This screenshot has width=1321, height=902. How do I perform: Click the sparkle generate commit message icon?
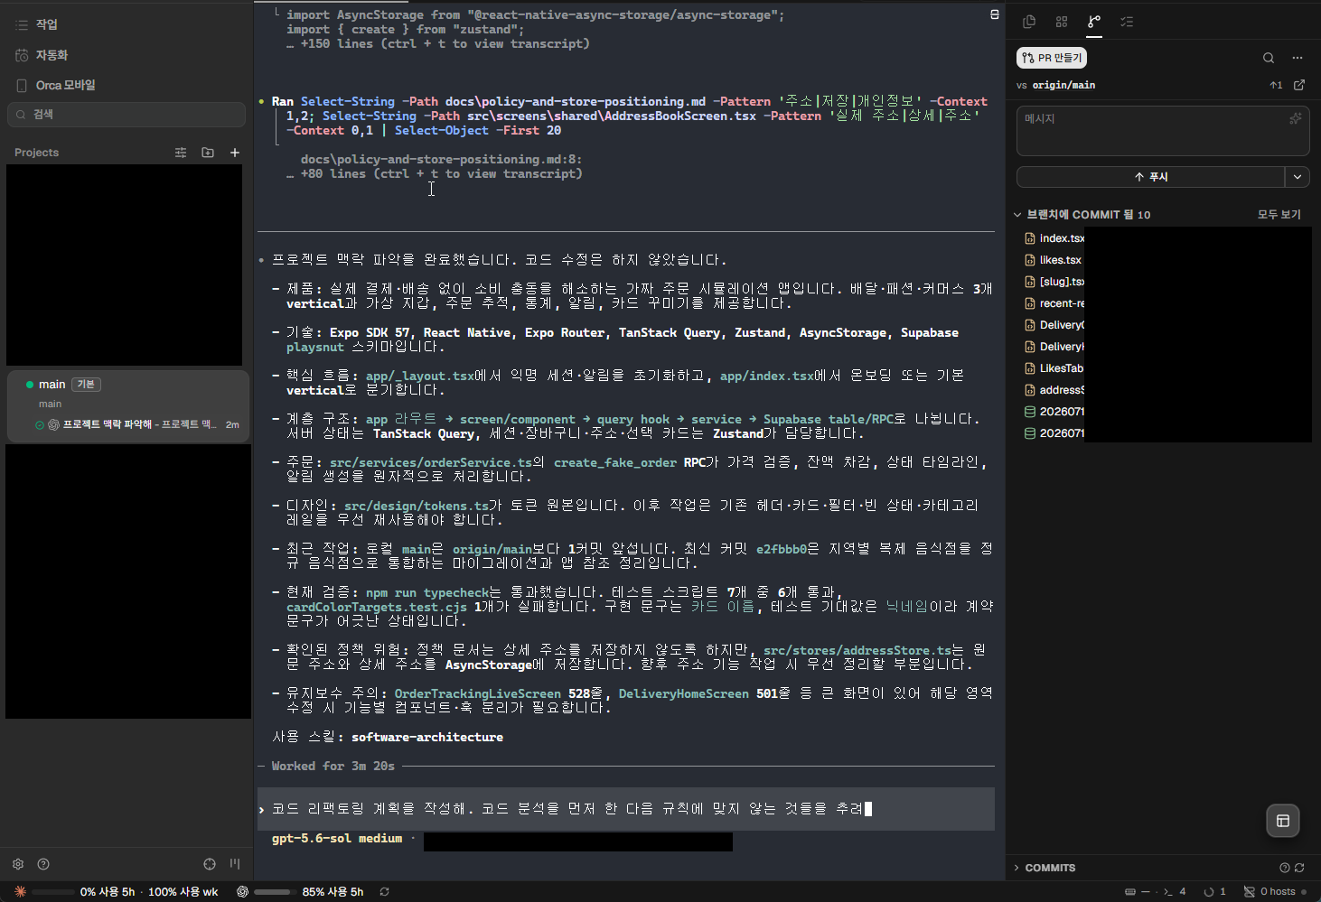[x=1296, y=118]
